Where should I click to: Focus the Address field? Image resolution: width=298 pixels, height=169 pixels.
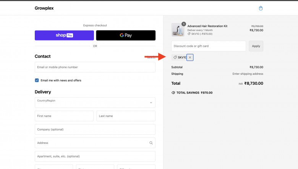95,143
